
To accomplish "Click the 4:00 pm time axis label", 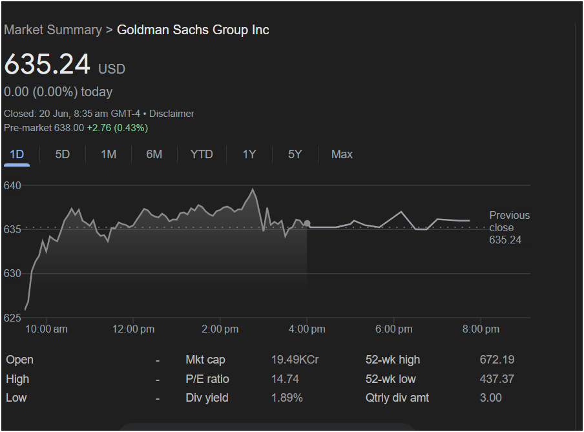I will 307,329.
